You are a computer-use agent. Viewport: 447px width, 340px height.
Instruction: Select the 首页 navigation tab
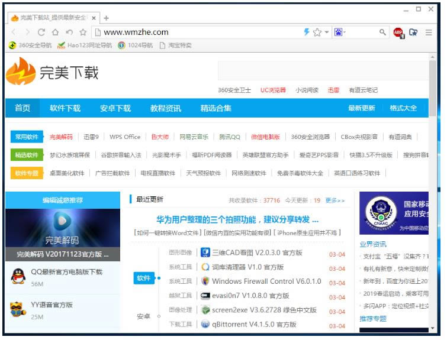pos(22,108)
